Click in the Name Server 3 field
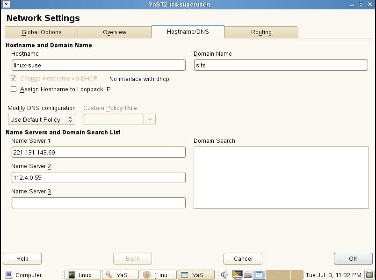The height and width of the screenshot is (280, 376). [98, 203]
